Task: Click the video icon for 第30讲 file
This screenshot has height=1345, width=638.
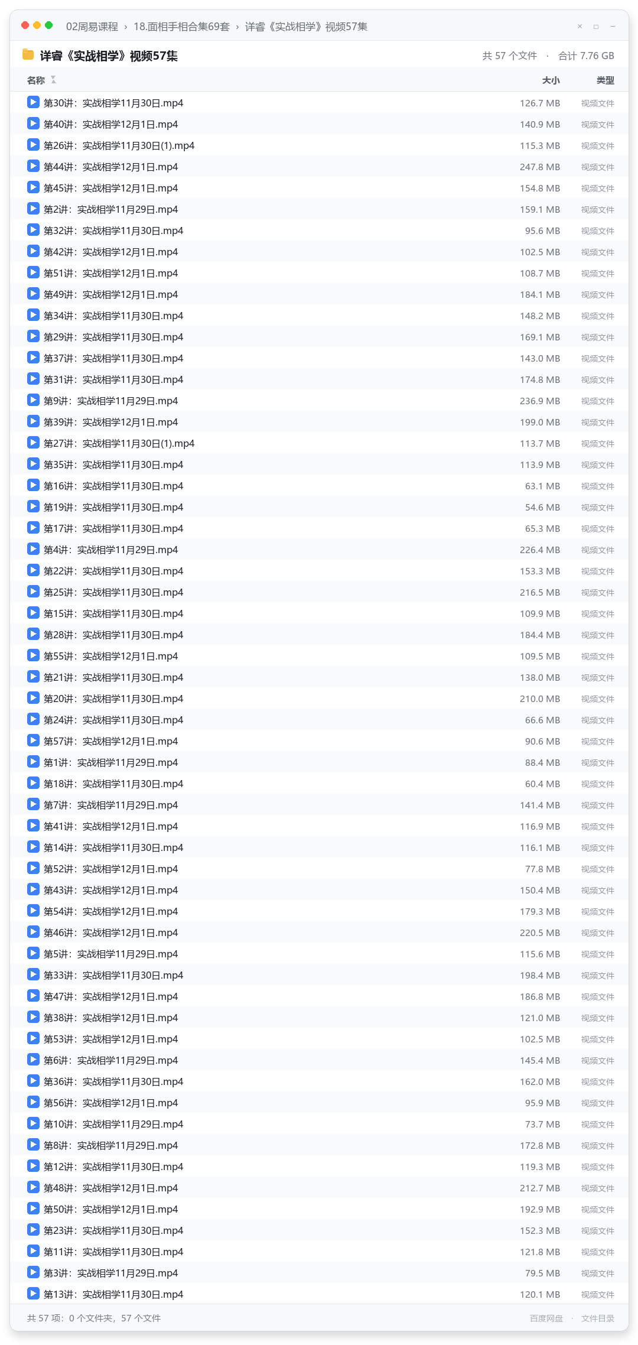Action: point(33,102)
